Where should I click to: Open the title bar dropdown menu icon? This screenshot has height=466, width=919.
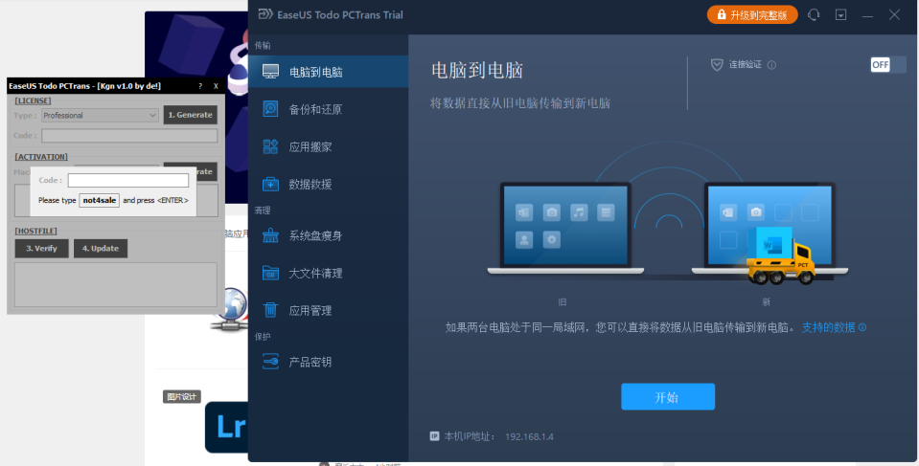coord(840,14)
